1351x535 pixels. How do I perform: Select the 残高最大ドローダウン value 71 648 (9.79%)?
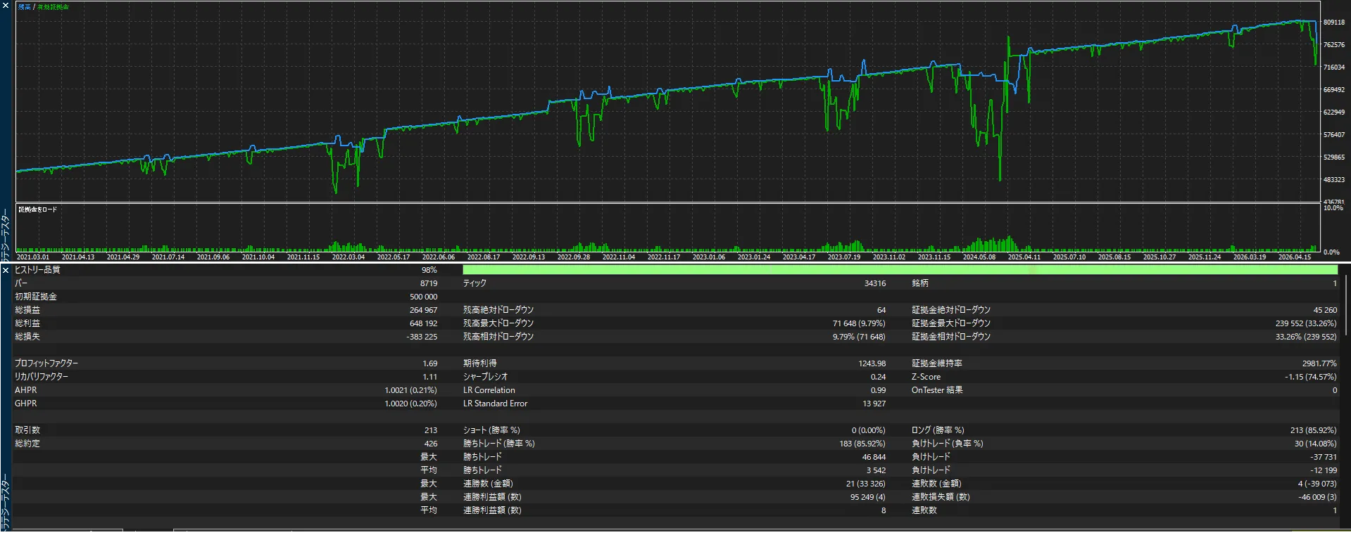click(859, 323)
